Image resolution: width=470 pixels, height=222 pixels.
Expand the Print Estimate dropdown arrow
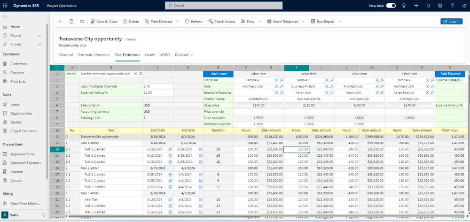[177, 22]
